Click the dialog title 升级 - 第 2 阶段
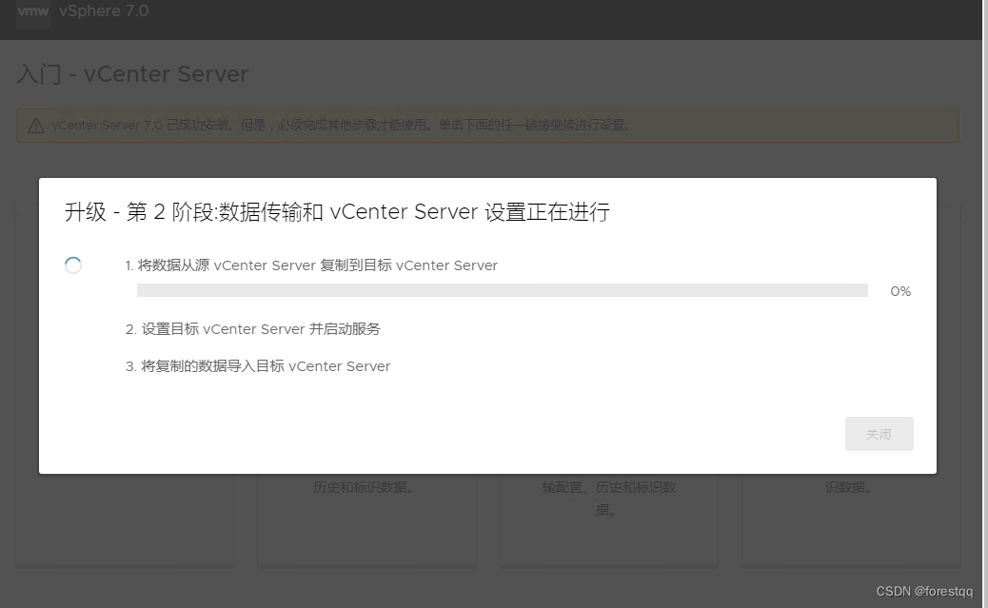The image size is (988, 608). (x=337, y=211)
